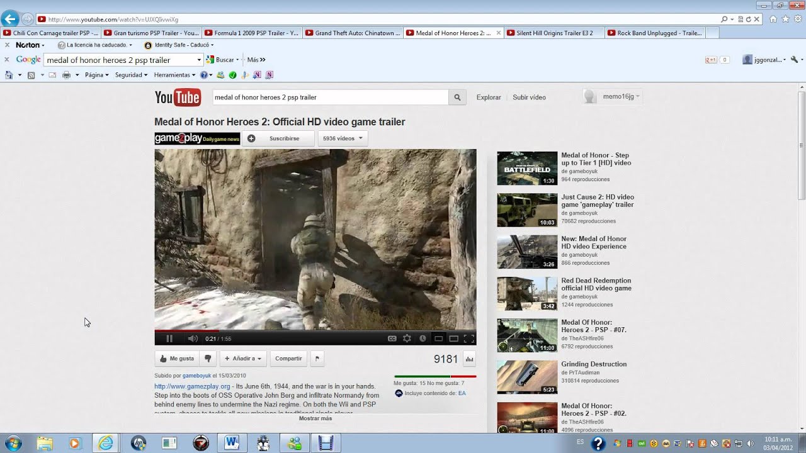
Task: Switch to small player size
Action: click(x=439, y=338)
